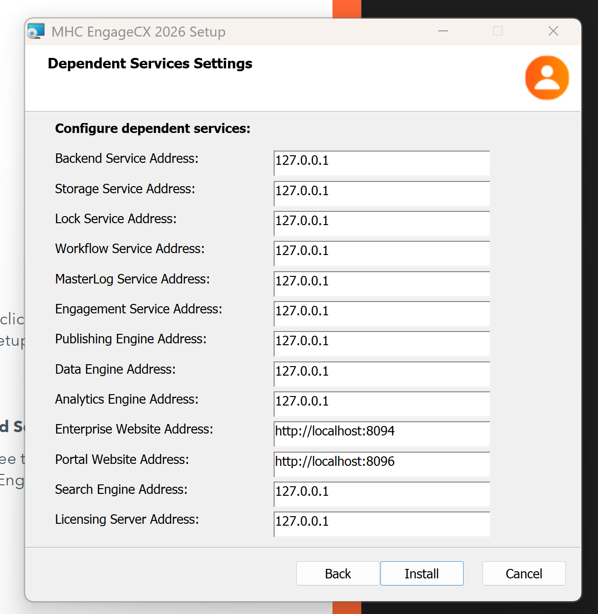This screenshot has width=598, height=614.
Task: Click the "Lock Service Address:" label
Action: pyautogui.click(x=116, y=219)
